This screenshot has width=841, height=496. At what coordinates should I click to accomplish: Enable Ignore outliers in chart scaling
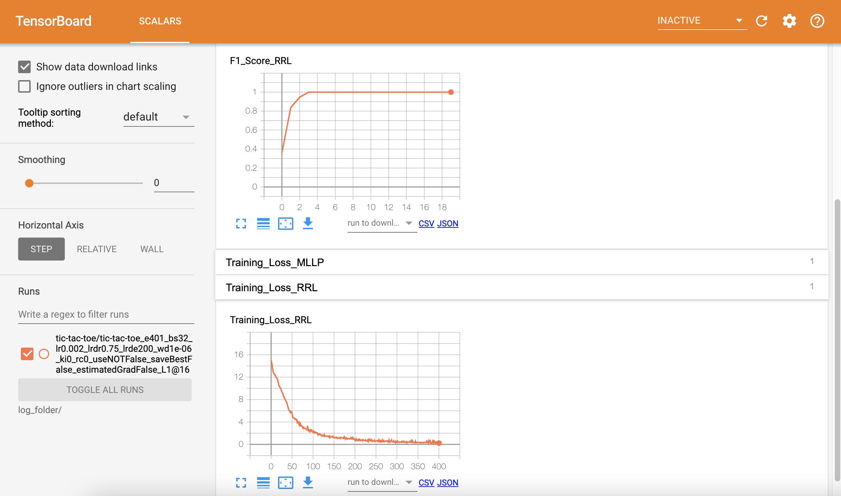pyautogui.click(x=24, y=86)
